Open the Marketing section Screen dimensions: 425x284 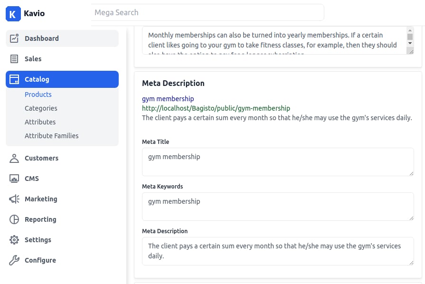62,199
